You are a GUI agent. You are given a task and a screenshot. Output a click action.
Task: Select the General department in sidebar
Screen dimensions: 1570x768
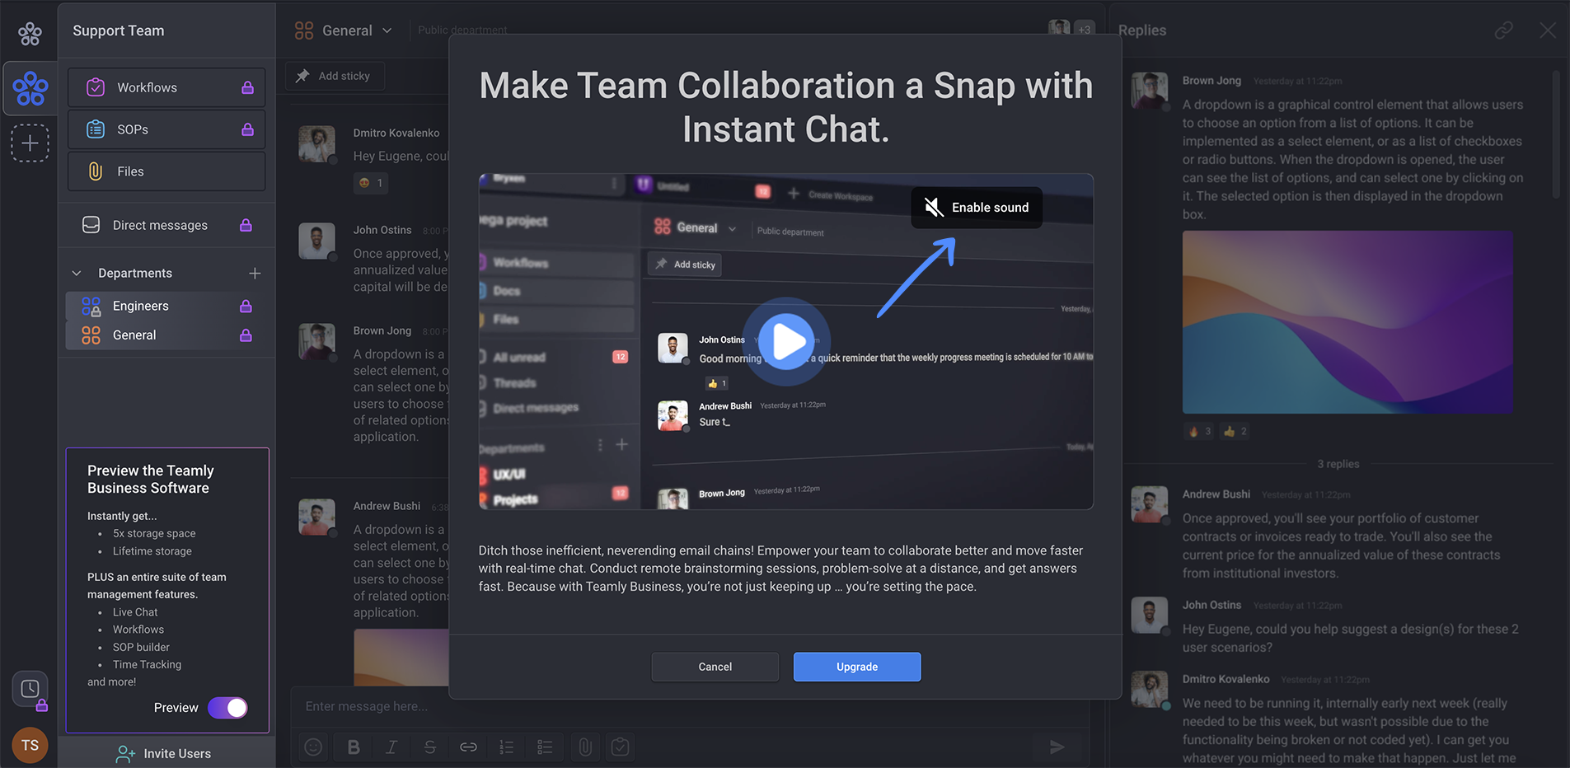tap(165, 335)
